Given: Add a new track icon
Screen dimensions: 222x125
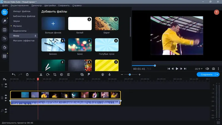Looking at the screenshot, I should [4, 79].
